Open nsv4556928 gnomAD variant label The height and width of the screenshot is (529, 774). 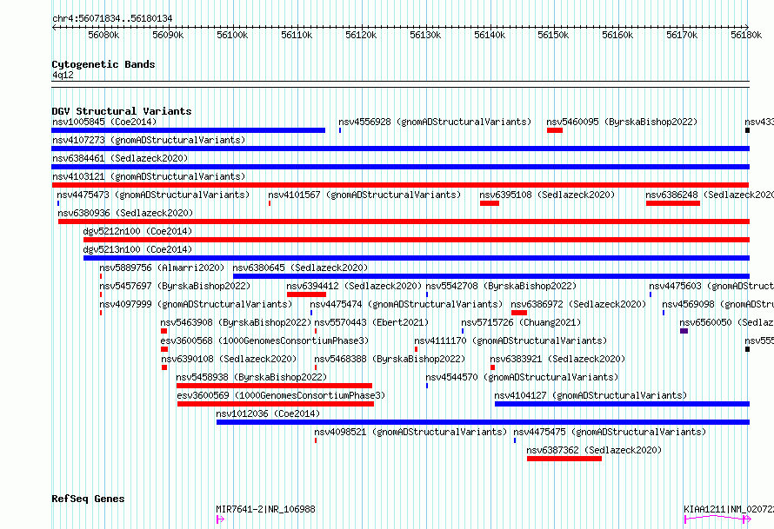click(x=435, y=122)
